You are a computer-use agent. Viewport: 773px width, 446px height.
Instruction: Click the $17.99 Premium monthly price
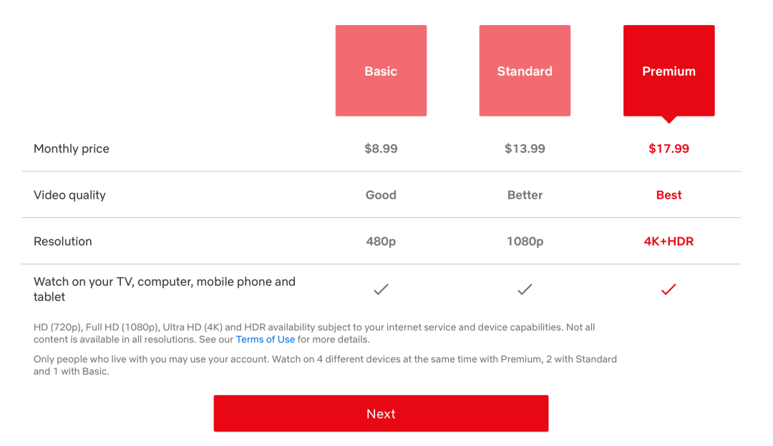[x=669, y=149]
